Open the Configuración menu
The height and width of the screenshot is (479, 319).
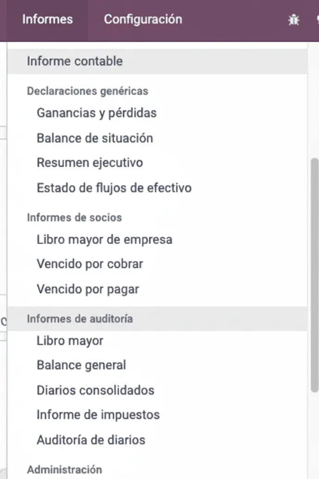pyautogui.click(x=143, y=19)
